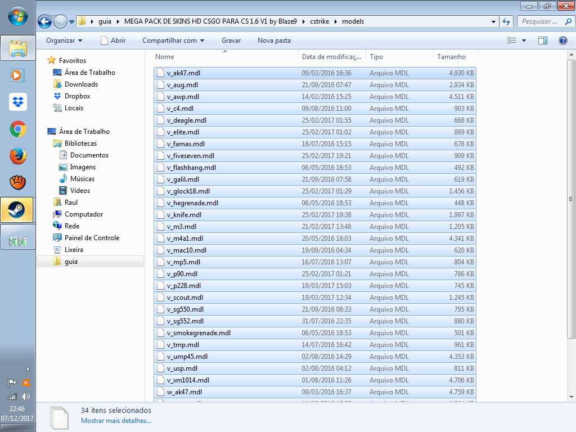Image resolution: width=576 pixels, height=432 pixels.
Task: Select file v_deagle.mdl
Action: 315,120
